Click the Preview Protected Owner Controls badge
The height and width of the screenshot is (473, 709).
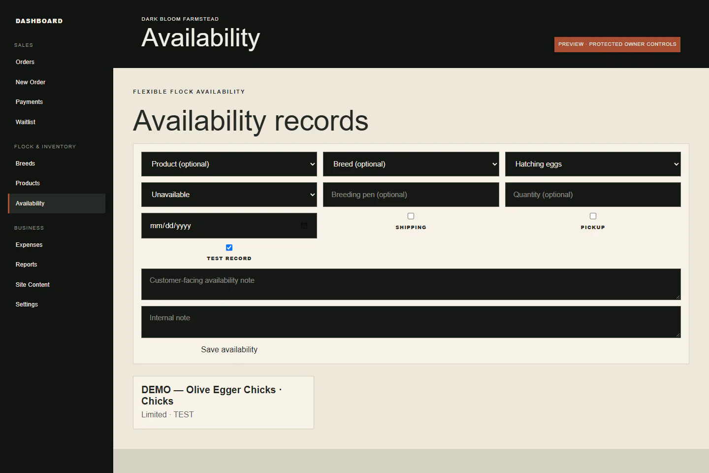(617, 44)
